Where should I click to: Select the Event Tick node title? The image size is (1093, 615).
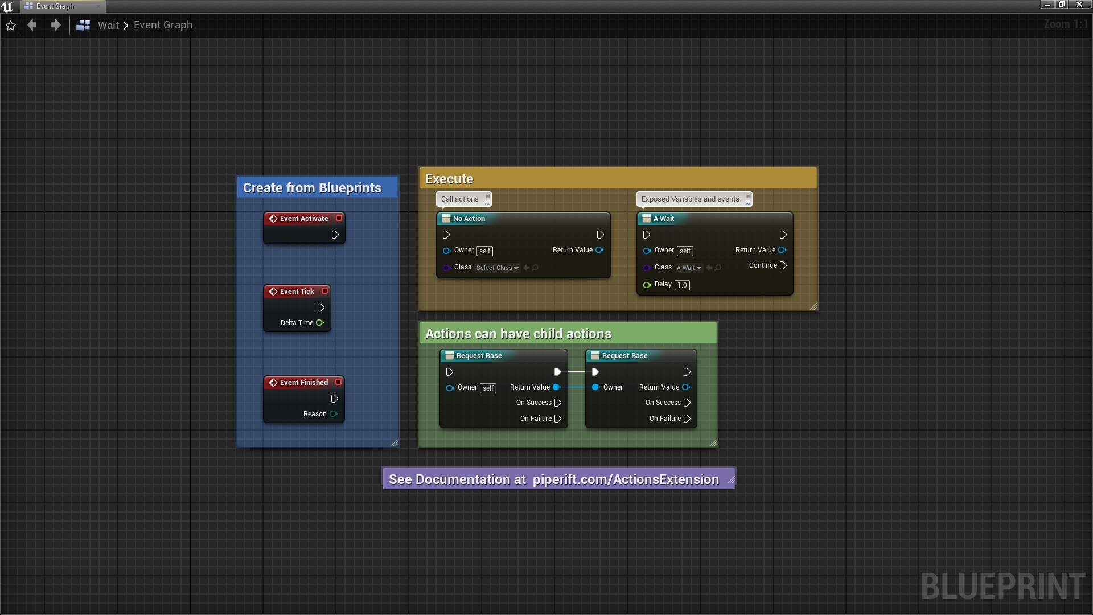click(297, 291)
